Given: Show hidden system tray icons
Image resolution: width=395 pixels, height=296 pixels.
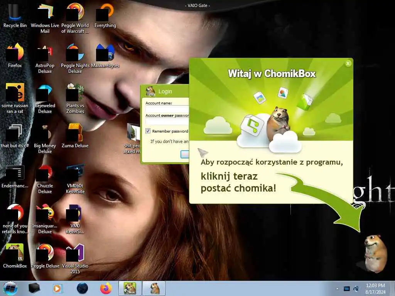Looking at the screenshot, I should pos(338,289).
